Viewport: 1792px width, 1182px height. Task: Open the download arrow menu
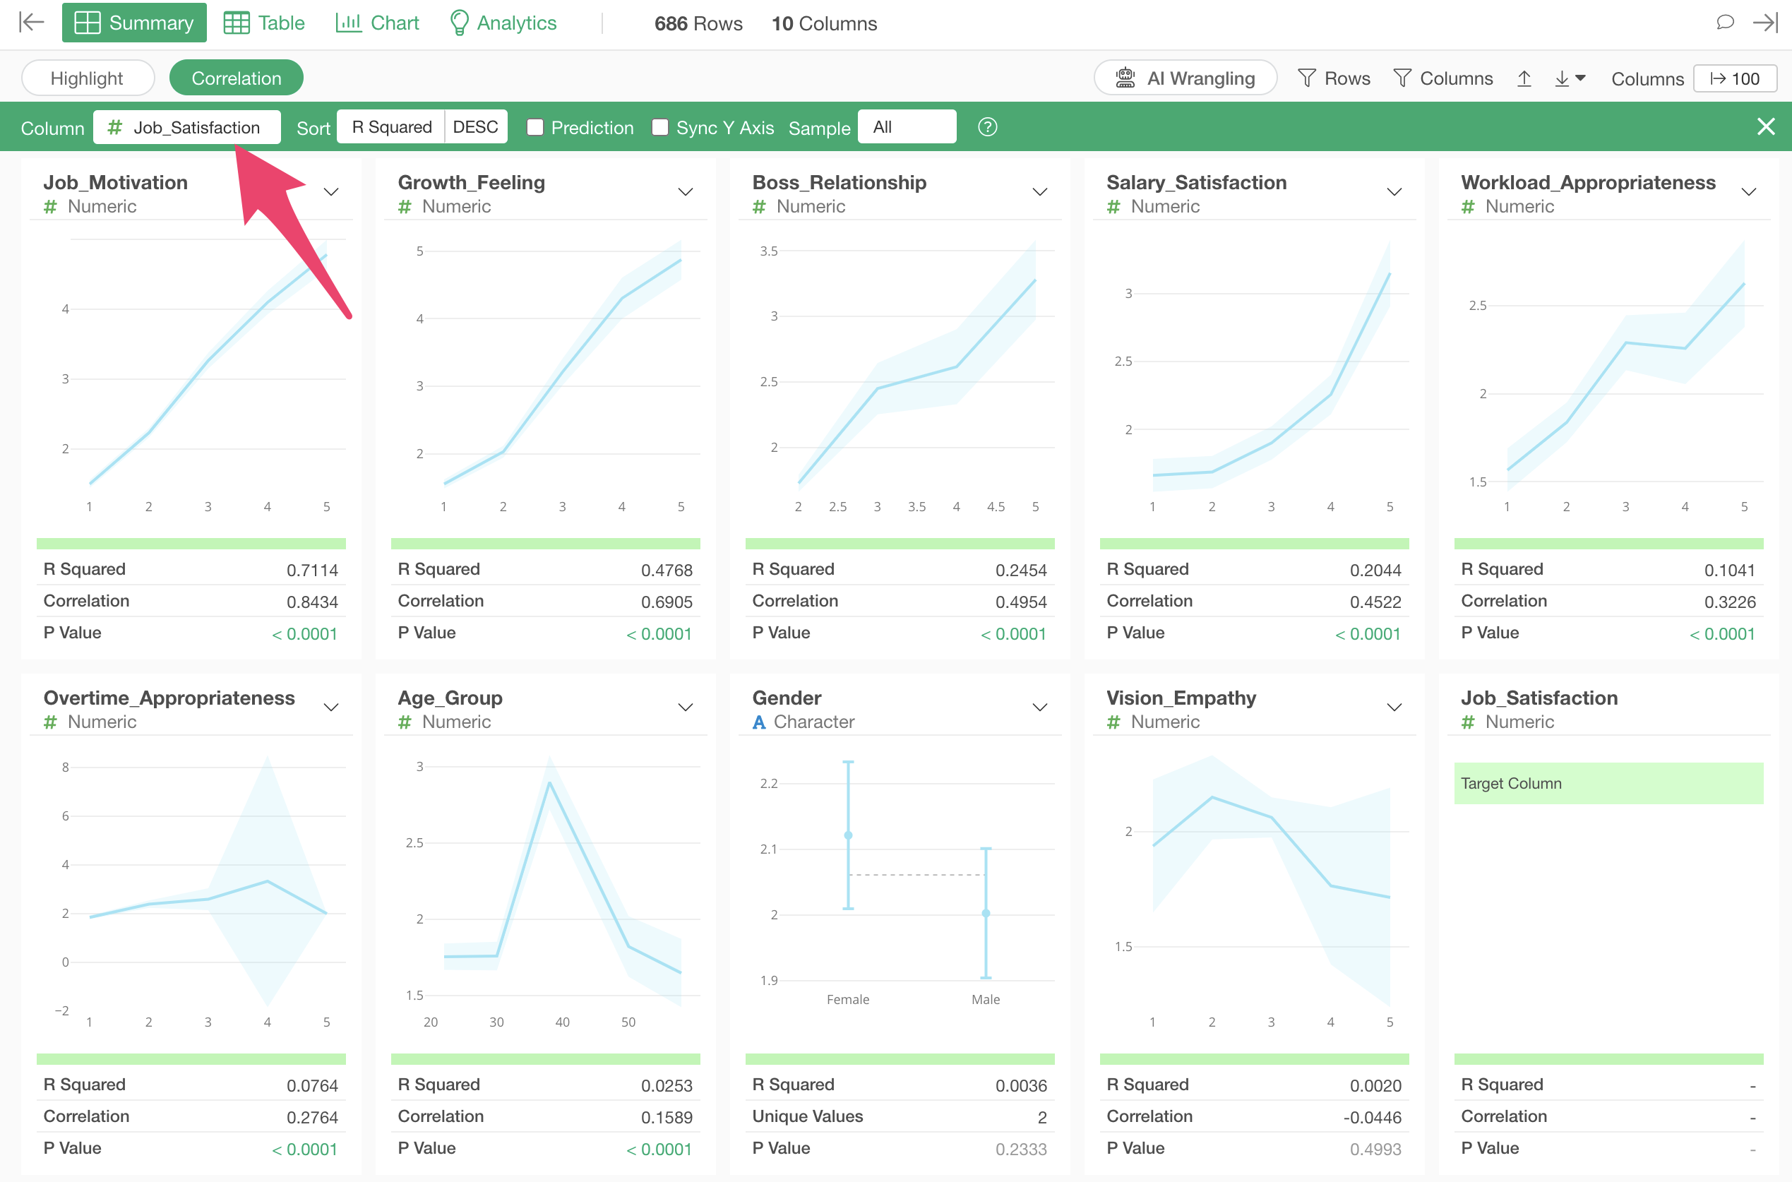1570,78
